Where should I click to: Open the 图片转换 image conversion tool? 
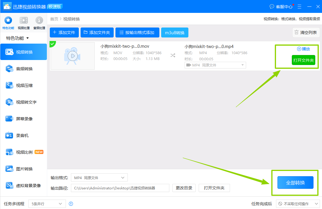[23, 169]
